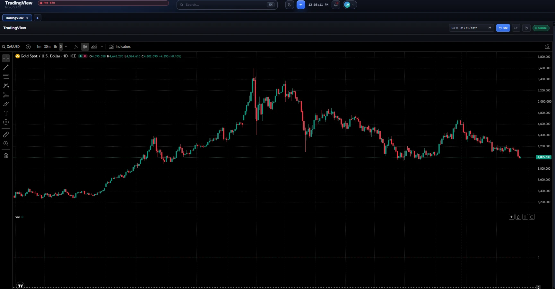Toggle the magnet snap mode
555x289 pixels.
(x=6, y=156)
